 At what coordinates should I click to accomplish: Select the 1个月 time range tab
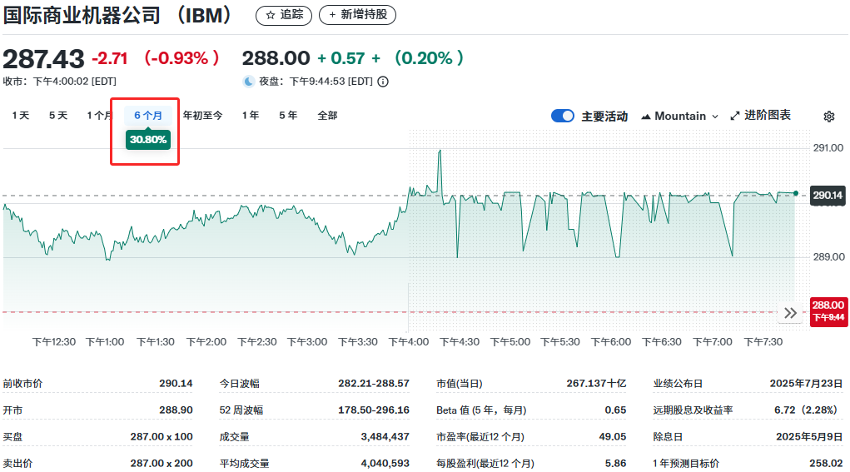99,116
